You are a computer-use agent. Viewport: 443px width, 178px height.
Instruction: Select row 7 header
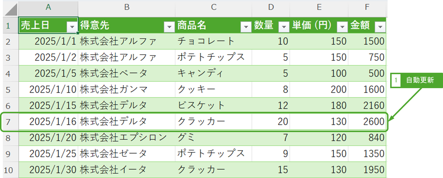pyautogui.click(x=9, y=122)
